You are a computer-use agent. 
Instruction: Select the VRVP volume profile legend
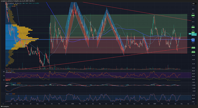pyautogui.click(x=11, y=5)
